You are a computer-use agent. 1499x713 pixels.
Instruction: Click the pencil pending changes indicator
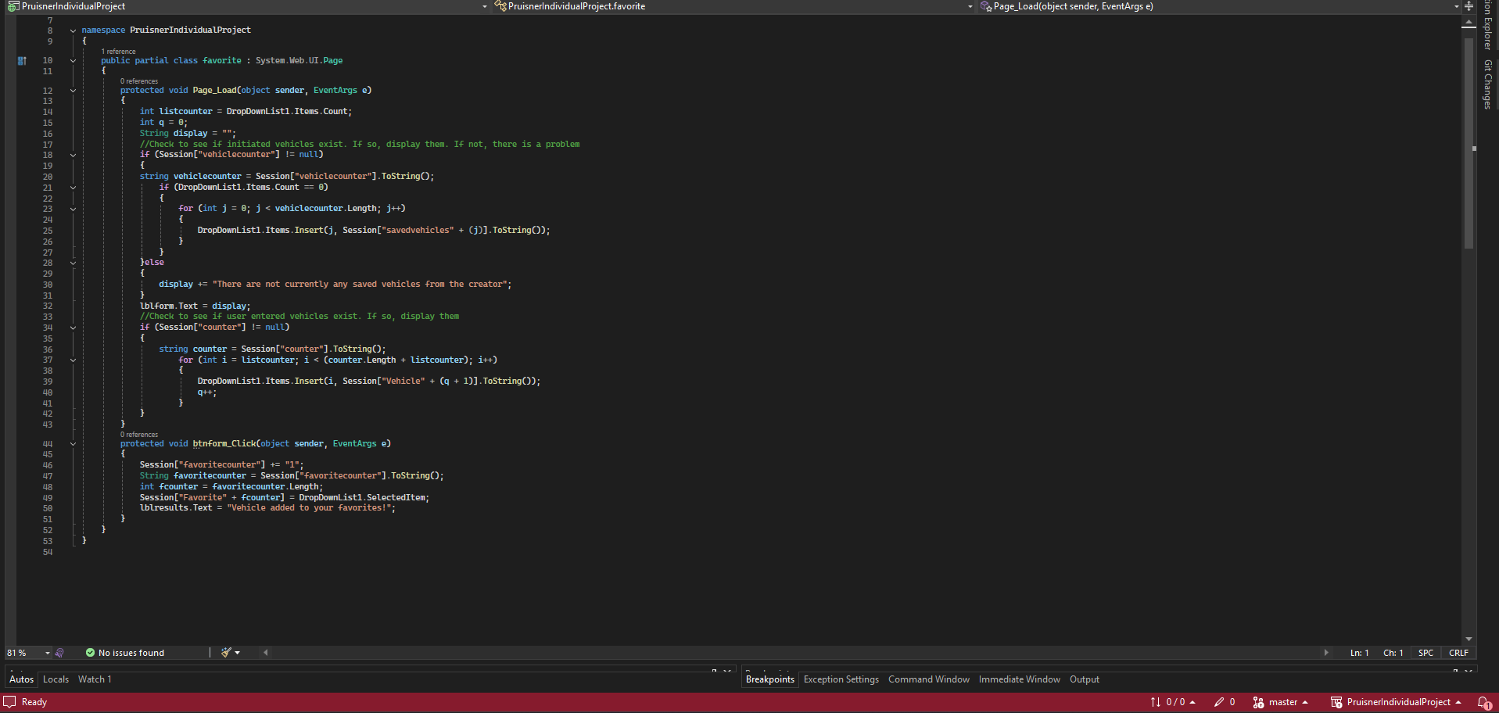coord(1225,702)
